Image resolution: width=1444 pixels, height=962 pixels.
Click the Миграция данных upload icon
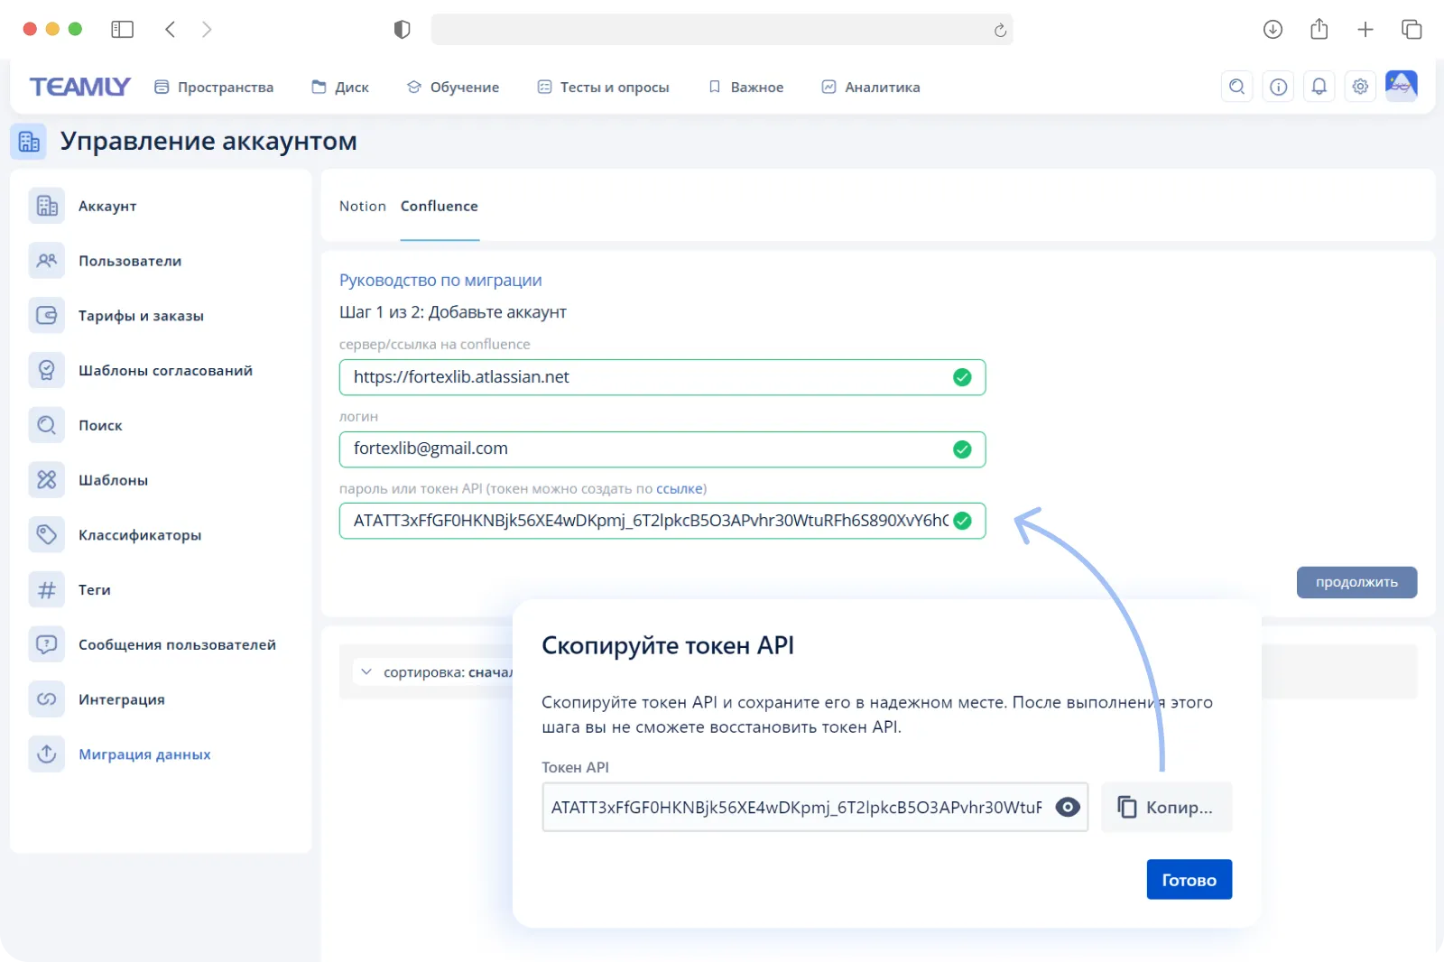47,754
